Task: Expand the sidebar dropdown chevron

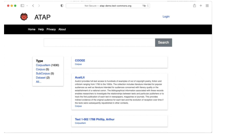Action: (x=27, y=6)
